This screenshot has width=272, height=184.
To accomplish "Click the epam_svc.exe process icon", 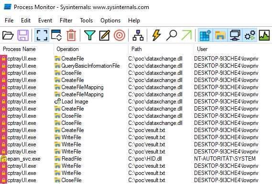I will click(3, 159).
